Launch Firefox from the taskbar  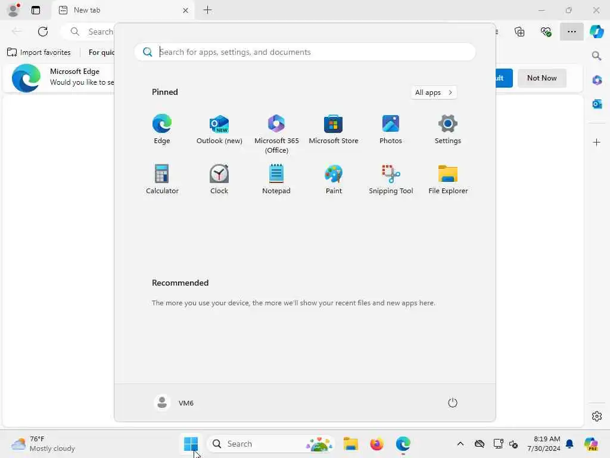coord(376,444)
